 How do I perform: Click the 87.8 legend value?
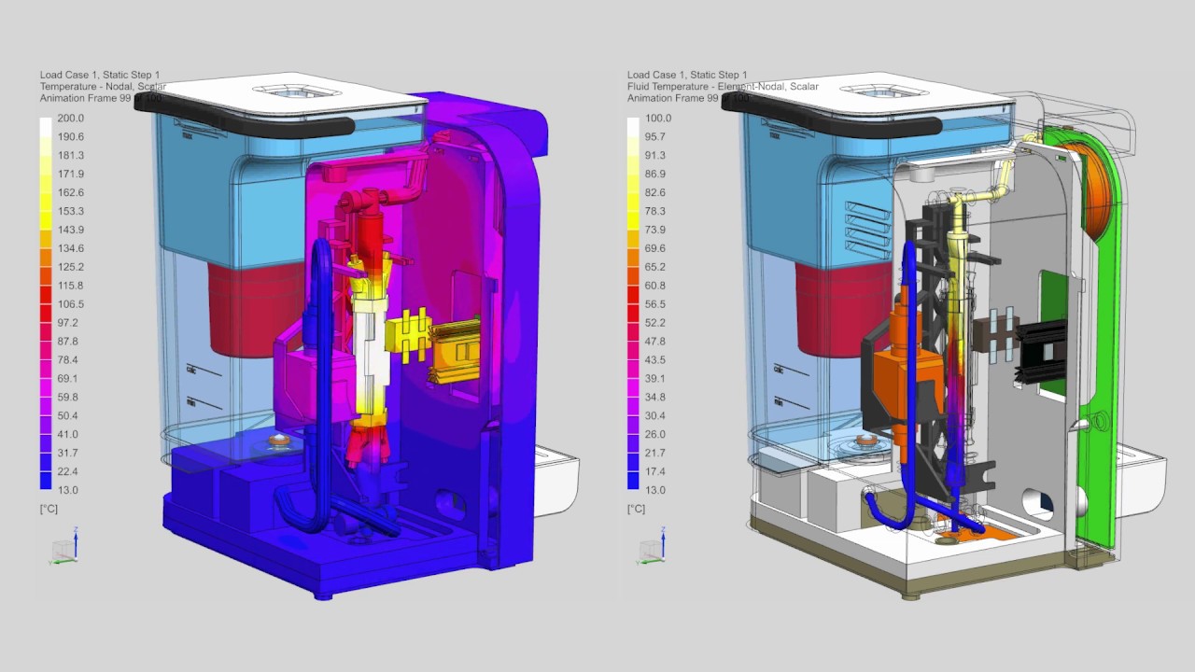tap(68, 342)
